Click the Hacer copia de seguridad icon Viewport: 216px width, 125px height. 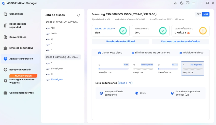(x=5, y=25)
